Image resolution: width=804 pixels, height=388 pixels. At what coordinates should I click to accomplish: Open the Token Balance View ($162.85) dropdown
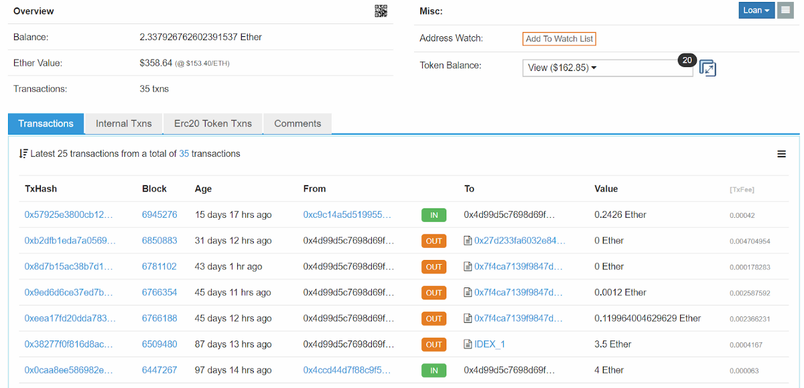pos(608,68)
